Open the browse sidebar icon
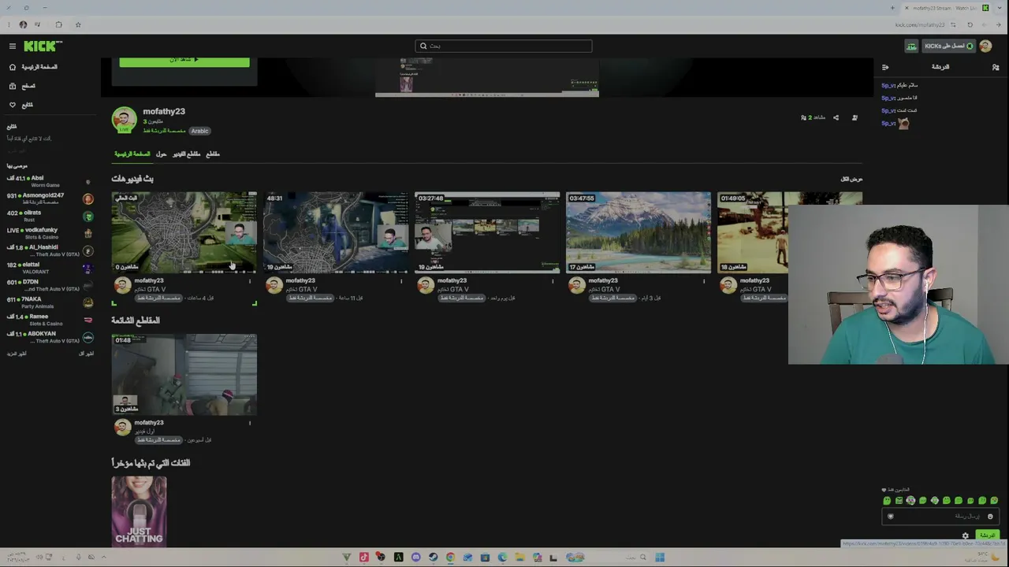Image resolution: width=1009 pixels, height=567 pixels. [13, 86]
